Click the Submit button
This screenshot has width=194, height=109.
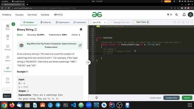point(187,98)
